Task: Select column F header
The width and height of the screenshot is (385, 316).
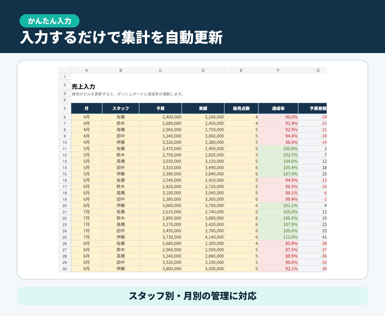Action: [x=278, y=70]
